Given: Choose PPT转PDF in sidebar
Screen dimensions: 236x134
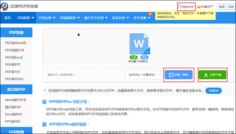Looking at the screenshot, I should pyautogui.click(x=13, y=122).
